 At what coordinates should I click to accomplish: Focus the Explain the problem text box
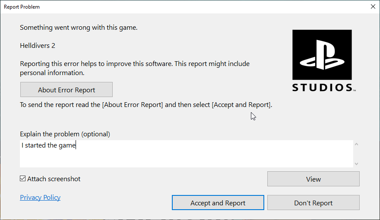pos(187,154)
